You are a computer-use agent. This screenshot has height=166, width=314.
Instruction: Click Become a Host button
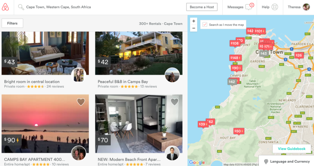202,7
